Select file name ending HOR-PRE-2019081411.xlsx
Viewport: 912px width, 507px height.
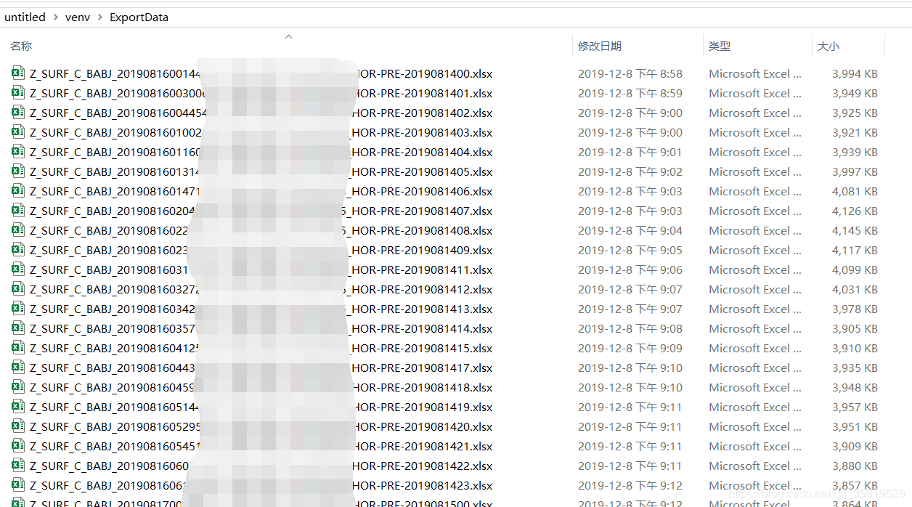(x=261, y=269)
